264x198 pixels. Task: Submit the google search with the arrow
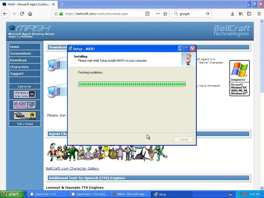click(x=207, y=14)
